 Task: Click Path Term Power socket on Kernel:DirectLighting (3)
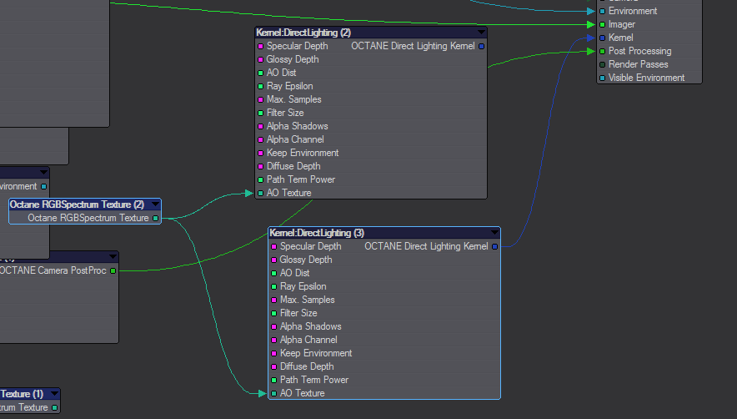click(274, 380)
